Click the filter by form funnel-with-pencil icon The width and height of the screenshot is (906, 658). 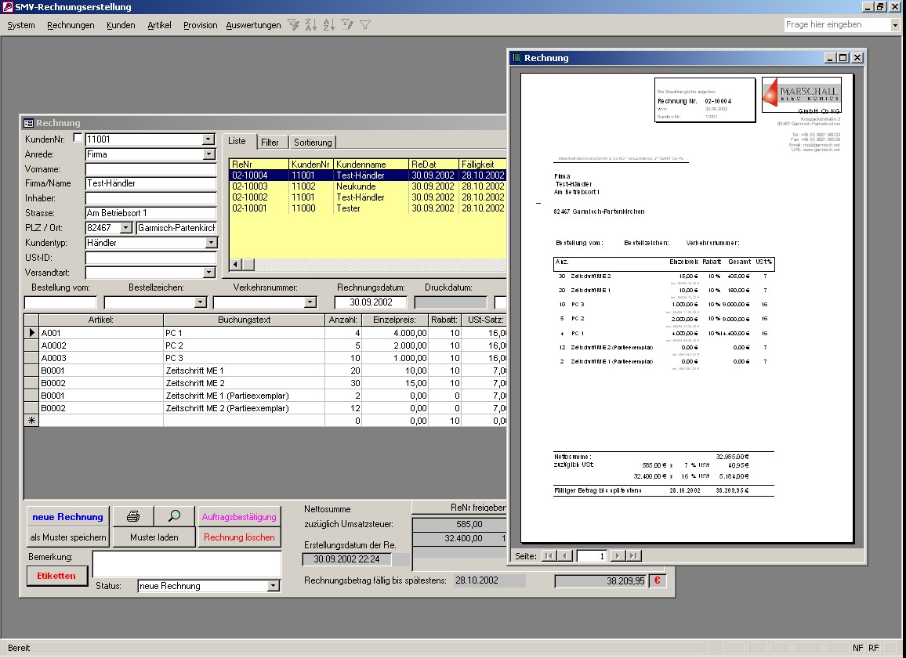pyautogui.click(x=346, y=25)
